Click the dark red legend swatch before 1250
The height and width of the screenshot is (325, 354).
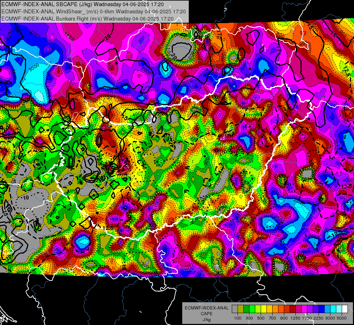point(293,309)
